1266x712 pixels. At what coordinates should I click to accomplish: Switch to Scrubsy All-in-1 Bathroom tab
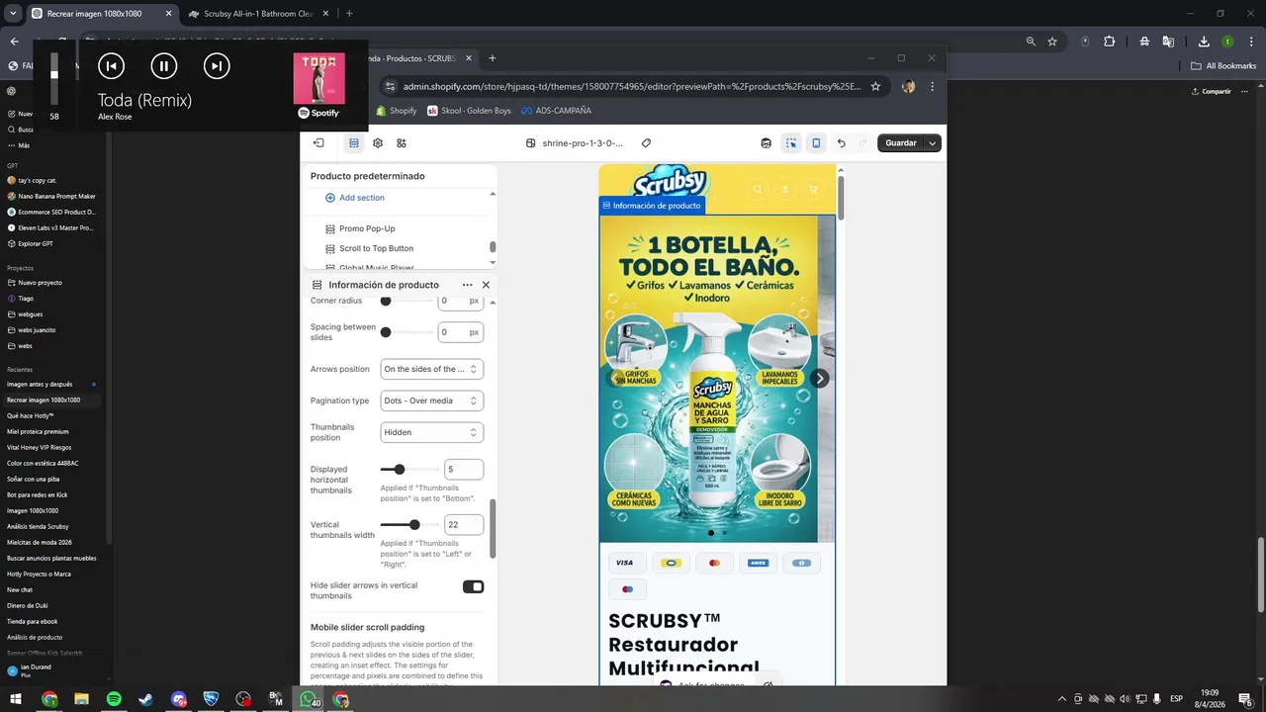(258, 14)
